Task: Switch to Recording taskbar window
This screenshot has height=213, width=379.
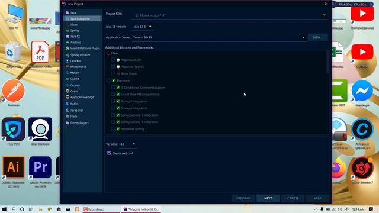Action: click(101, 209)
